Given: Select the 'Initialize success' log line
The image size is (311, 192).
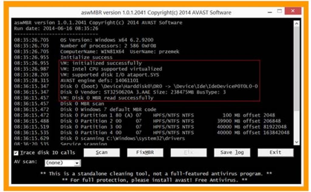Looking at the screenshot, I should click(x=86, y=57).
